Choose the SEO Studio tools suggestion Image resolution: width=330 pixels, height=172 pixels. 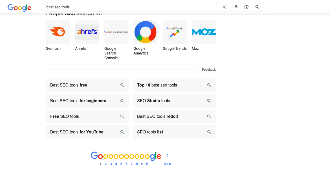pyautogui.click(x=174, y=101)
